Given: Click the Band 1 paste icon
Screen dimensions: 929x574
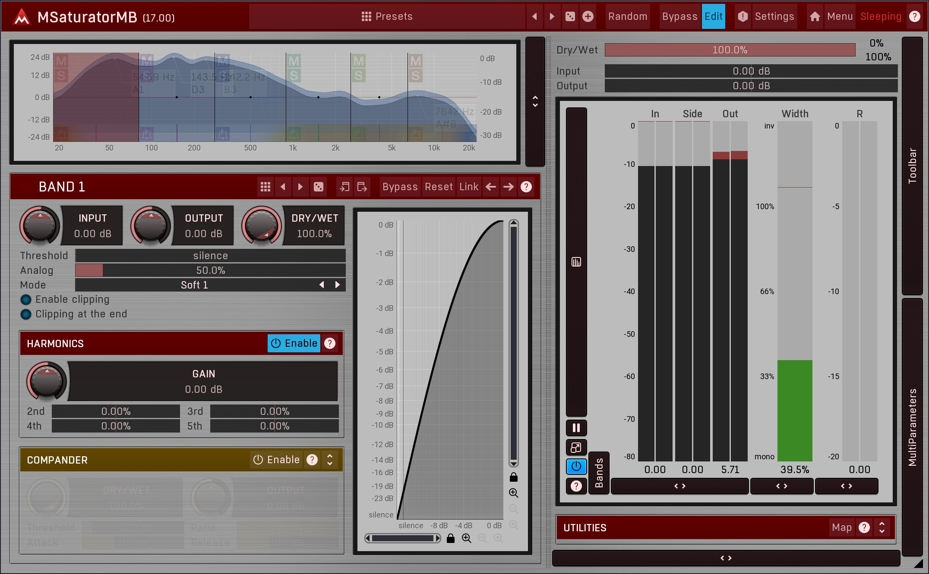Looking at the screenshot, I should [362, 187].
